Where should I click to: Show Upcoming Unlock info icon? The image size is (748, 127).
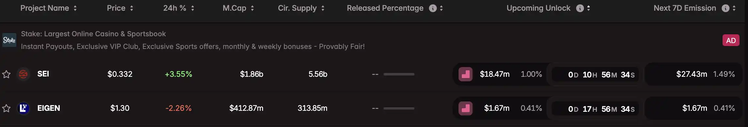click(x=580, y=8)
